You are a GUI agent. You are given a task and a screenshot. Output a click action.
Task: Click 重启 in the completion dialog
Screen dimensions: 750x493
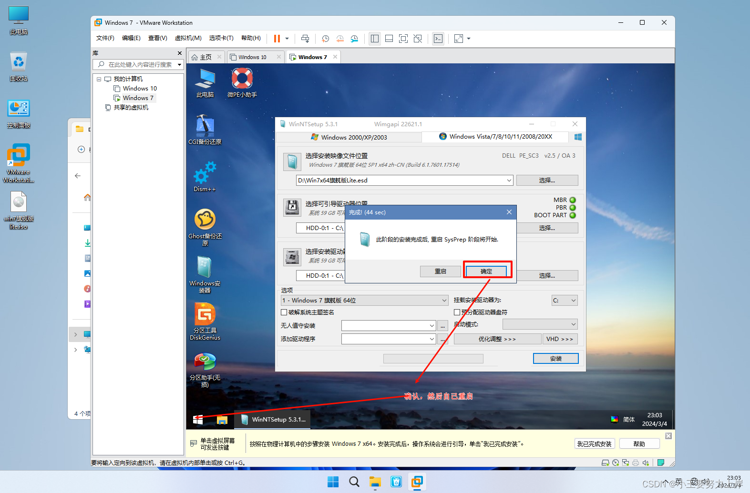click(x=441, y=271)
